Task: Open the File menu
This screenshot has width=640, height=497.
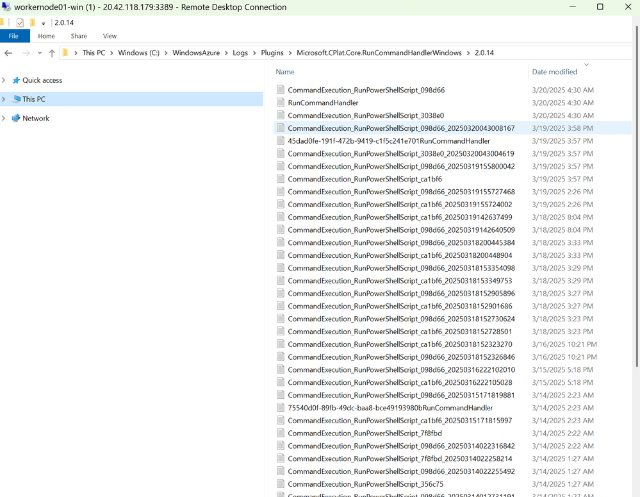Action: 13,36
